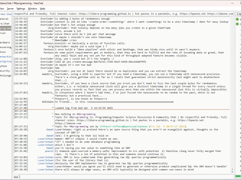The image size is (241, 180).
Task: Click the green lag meter bar at bottom right
Action: pyautogui.click(x=238, y=176)
